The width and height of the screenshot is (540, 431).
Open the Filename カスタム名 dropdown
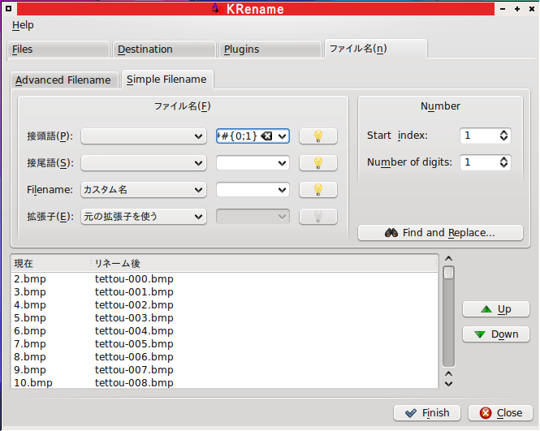144,190
